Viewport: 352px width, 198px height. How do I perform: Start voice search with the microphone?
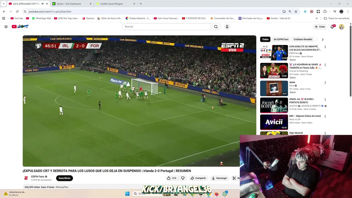227,27
